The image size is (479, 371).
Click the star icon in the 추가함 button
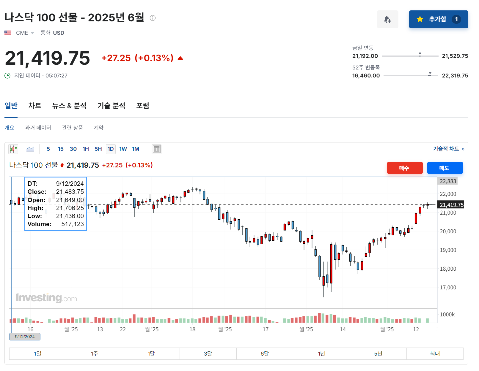[420, 19]
